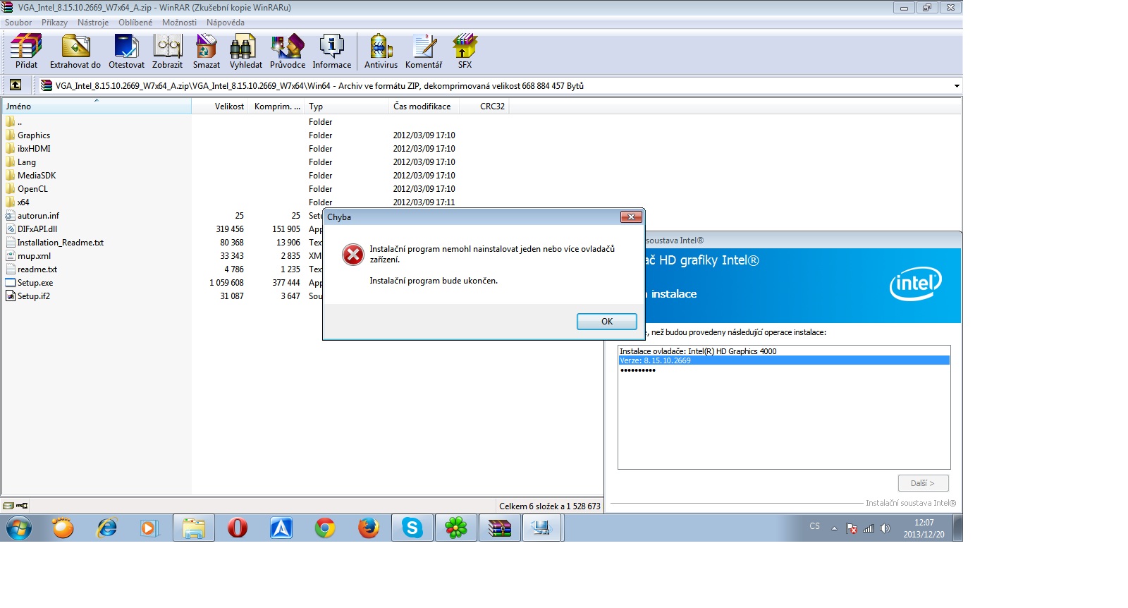Screen dimensions: 1128x608
Task: Sort by CRC32 column header
Action: 484,107
